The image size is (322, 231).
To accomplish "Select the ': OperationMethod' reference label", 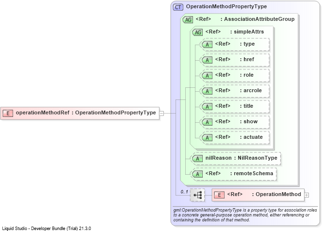I will 276,194.
